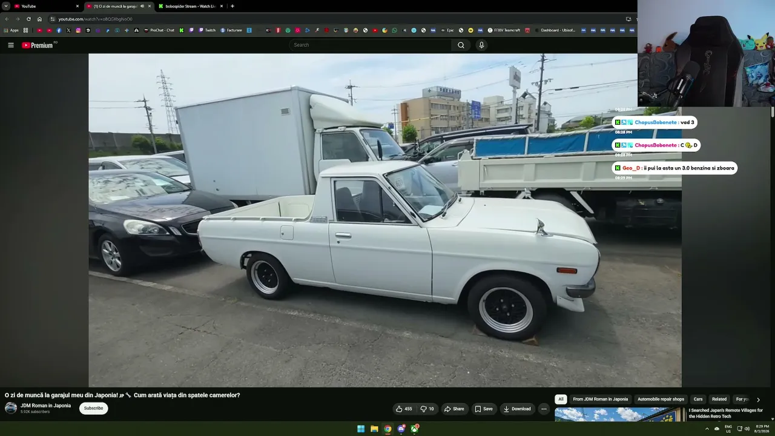Select the Related filter chip
This screenshot has width=775, height=436.
point(719,399)
